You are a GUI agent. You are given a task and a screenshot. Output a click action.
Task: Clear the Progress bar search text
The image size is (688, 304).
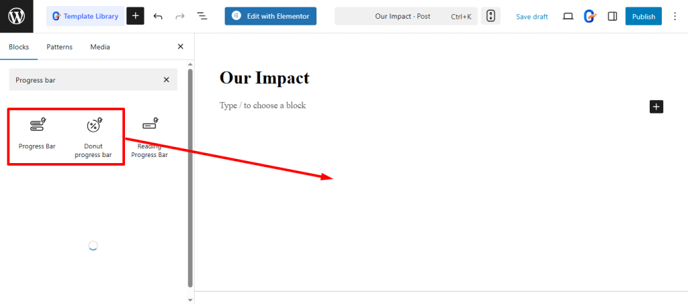167,80
